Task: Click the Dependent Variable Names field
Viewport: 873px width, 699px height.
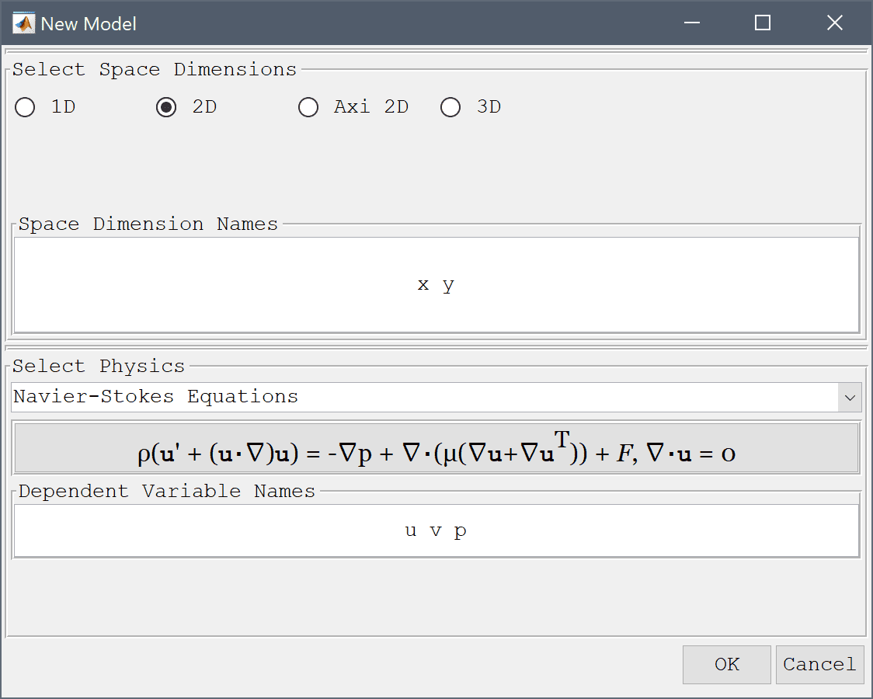Action: click(x=436, y=530)
